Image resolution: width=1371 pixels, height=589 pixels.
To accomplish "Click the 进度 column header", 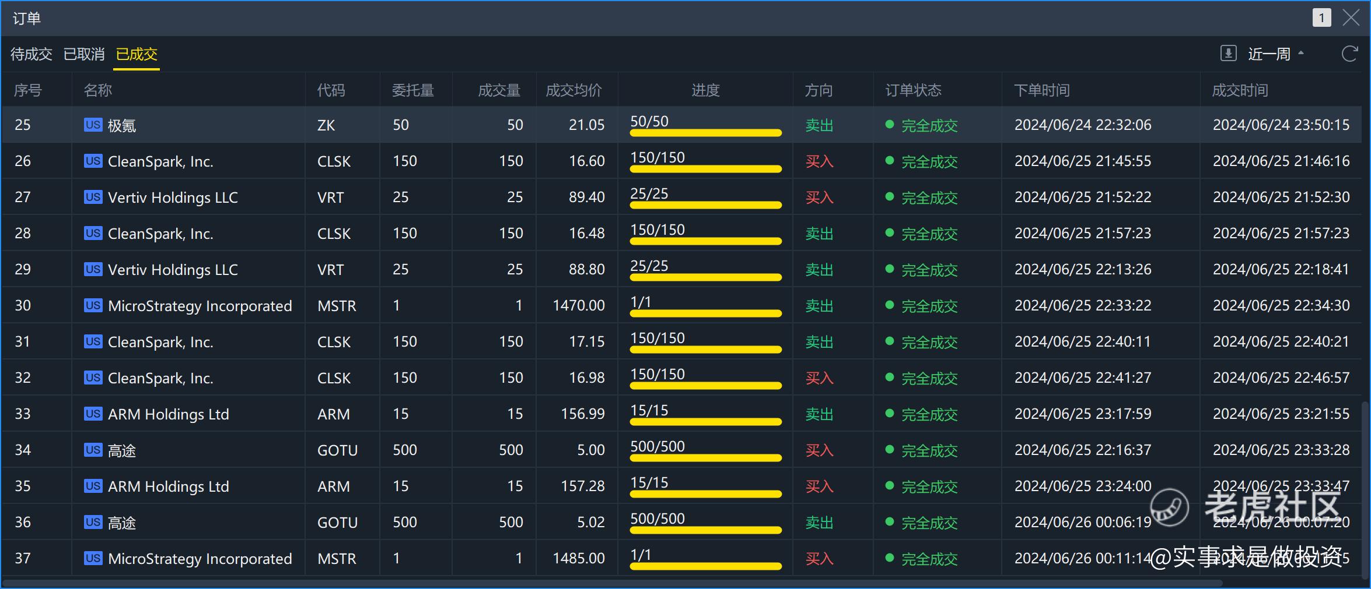I will (705, 90).
